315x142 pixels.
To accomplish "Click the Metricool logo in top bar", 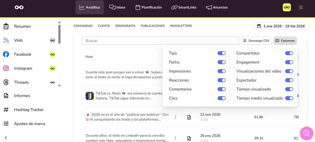I will pos(19,7).
